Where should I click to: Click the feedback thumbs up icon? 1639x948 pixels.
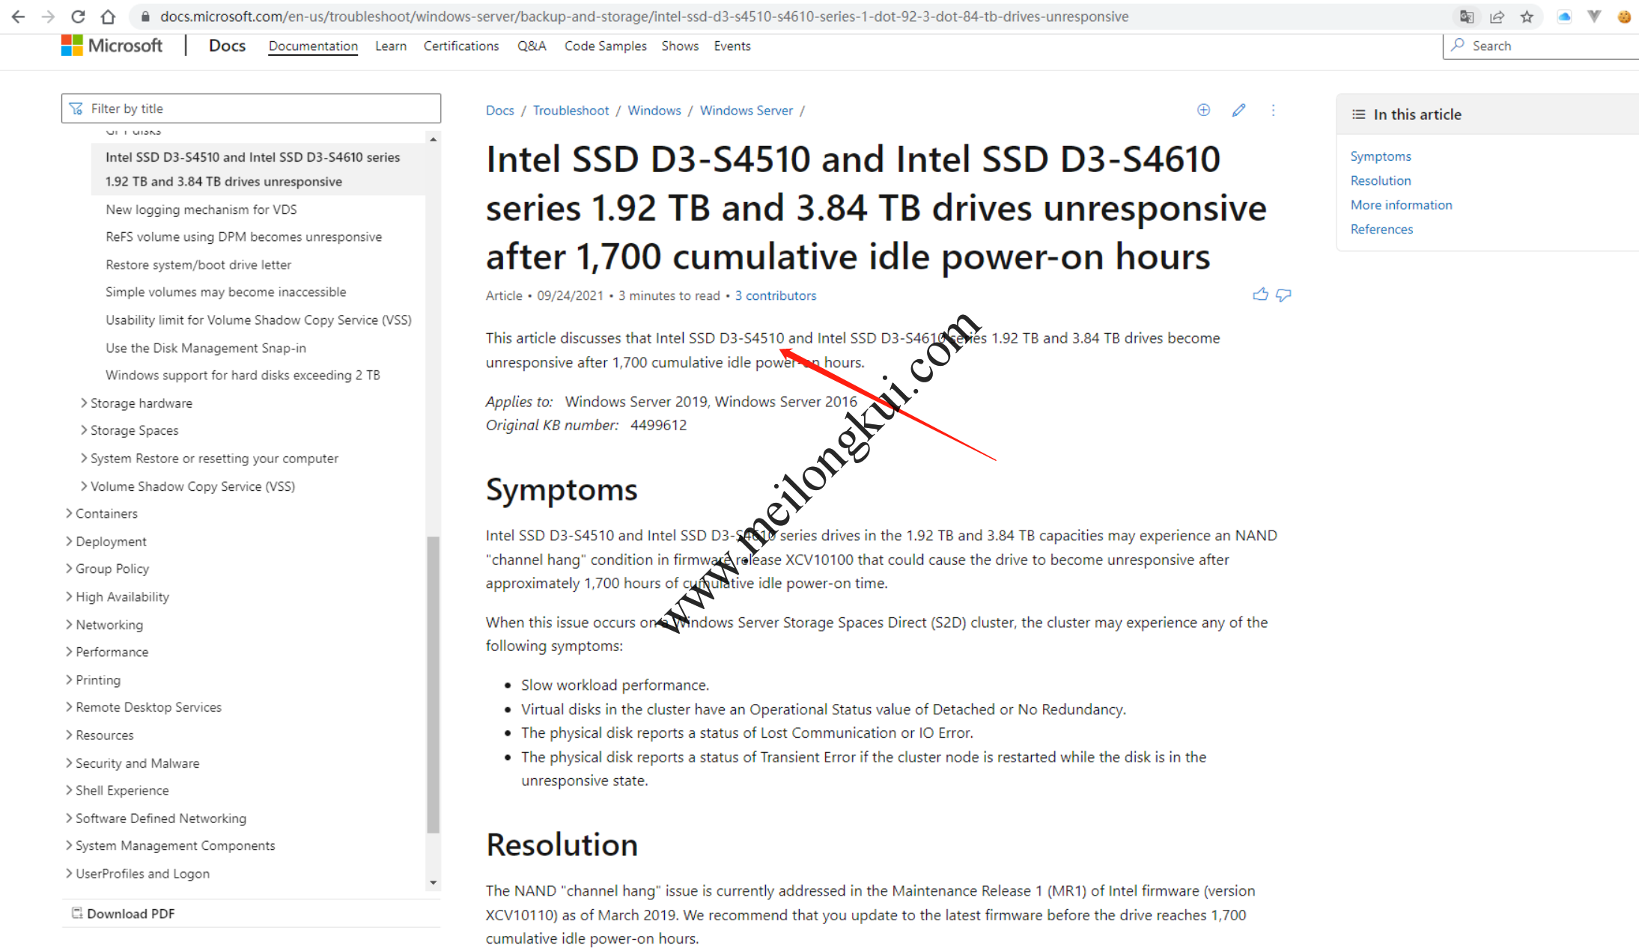point(1261,295)
